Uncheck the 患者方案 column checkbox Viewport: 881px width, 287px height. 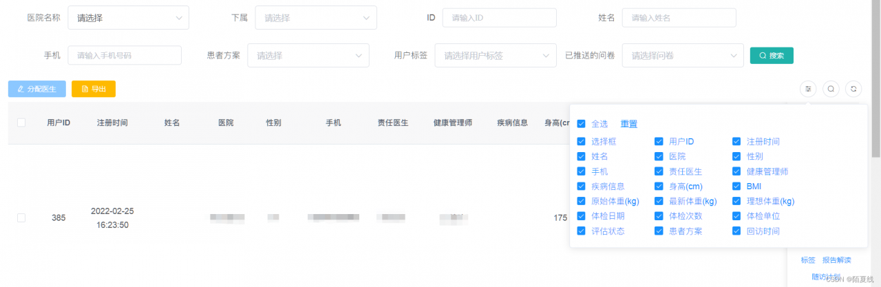coord(659,231)
